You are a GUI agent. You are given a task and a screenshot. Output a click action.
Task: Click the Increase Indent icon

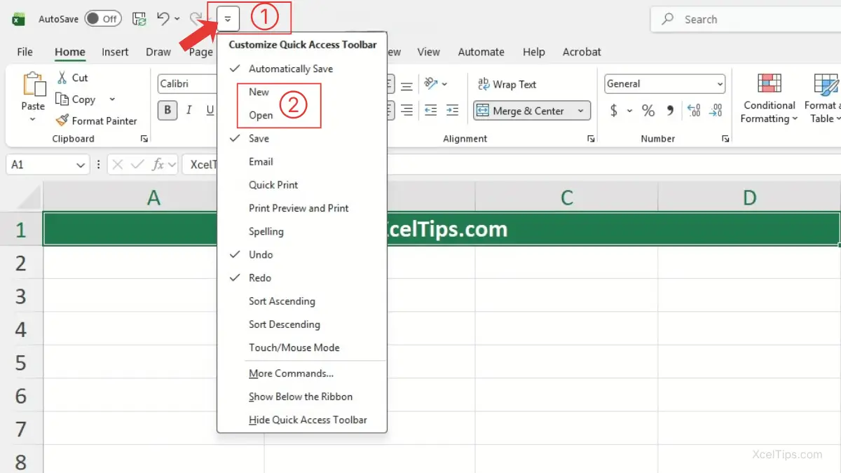(x=452, y=111)
